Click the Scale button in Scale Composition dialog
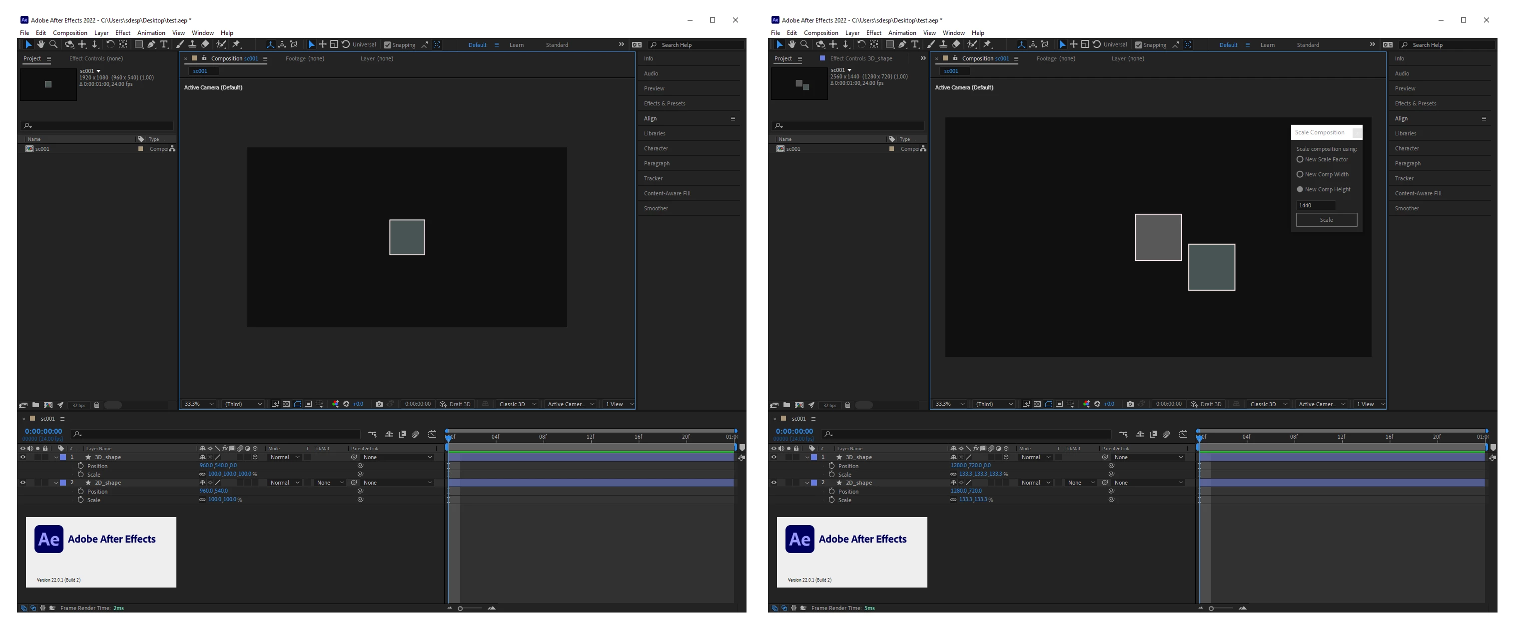The height and width of the screenshot is (632, 1516). [1326, 220]
